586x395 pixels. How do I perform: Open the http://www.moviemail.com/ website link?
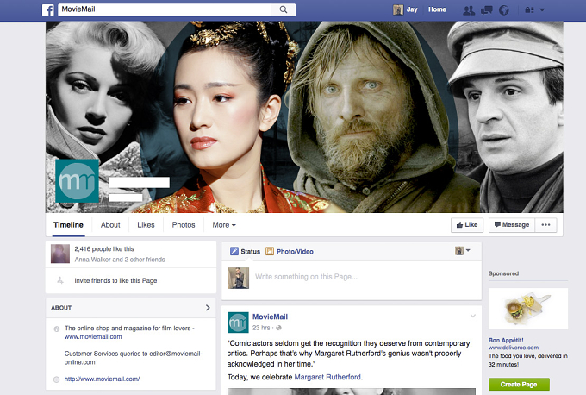[x=102, y=379]
